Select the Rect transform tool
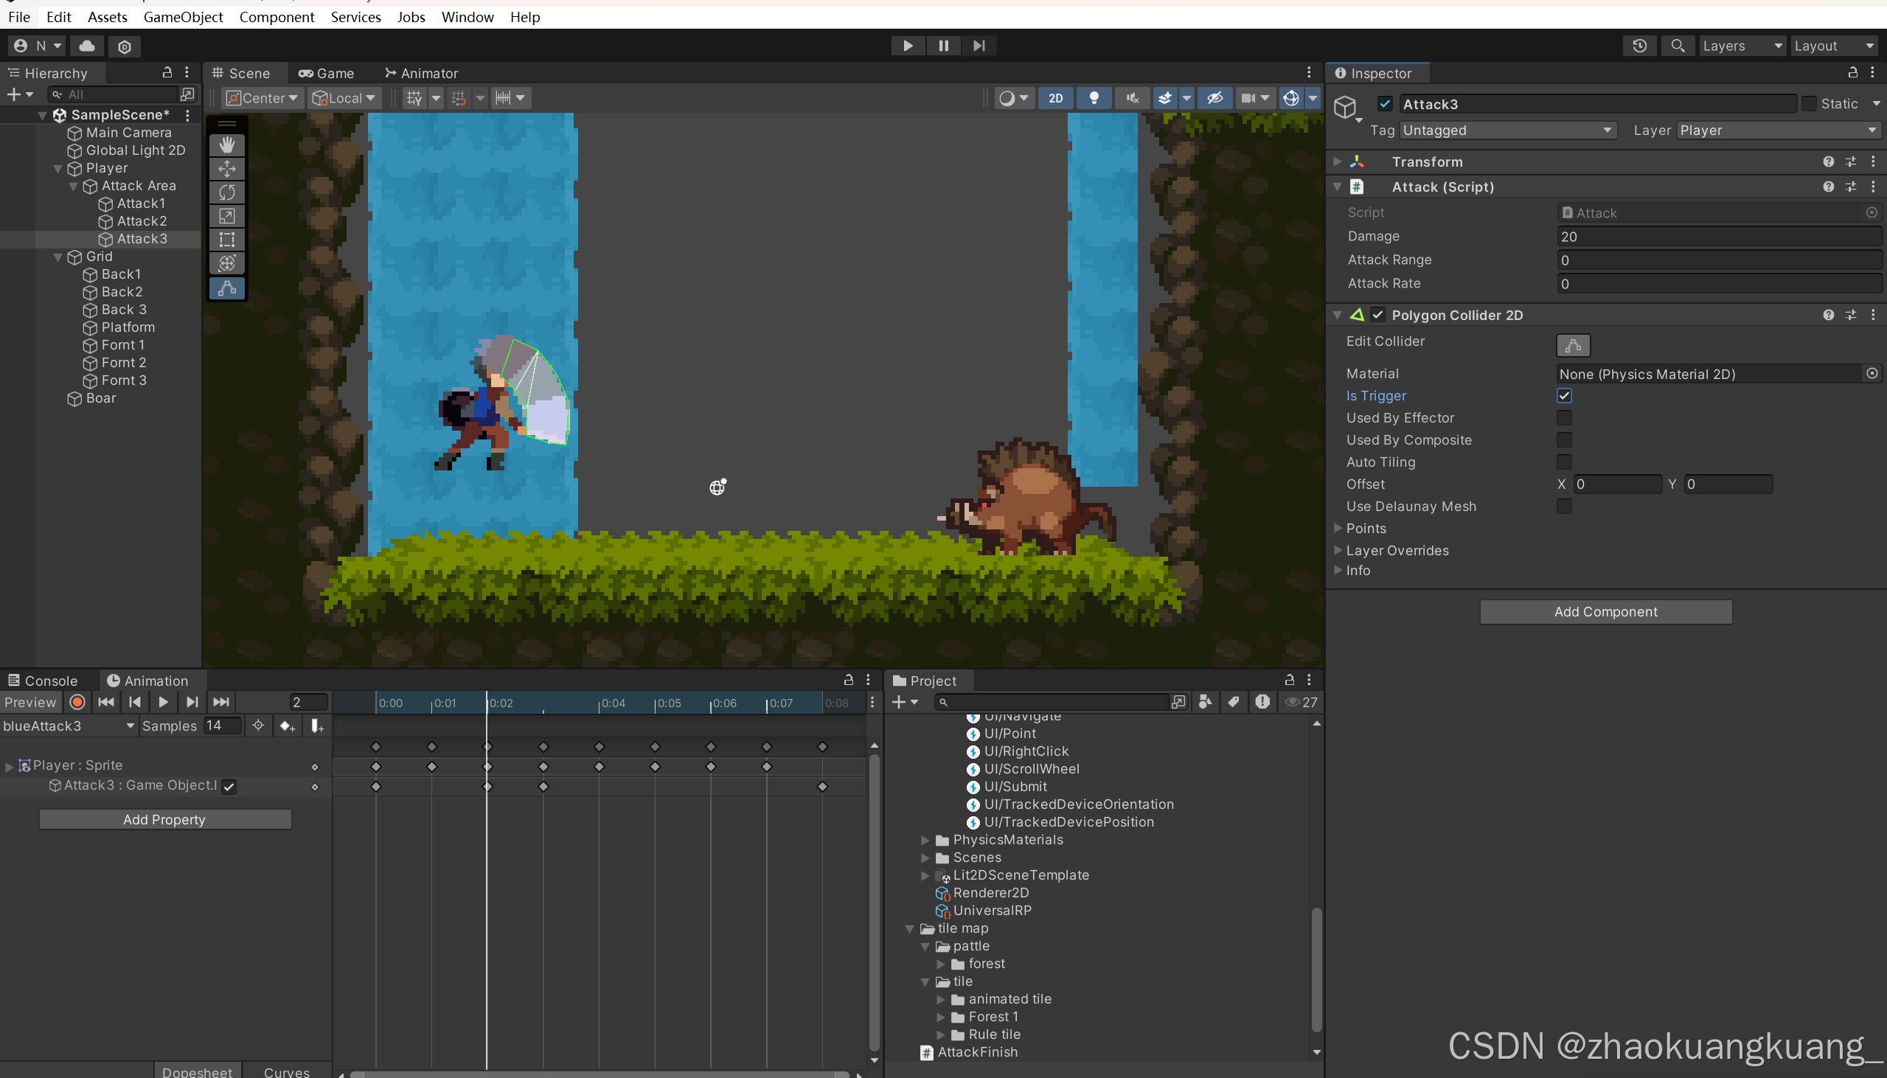The image size is (1887, 1078). click(226, 240)
